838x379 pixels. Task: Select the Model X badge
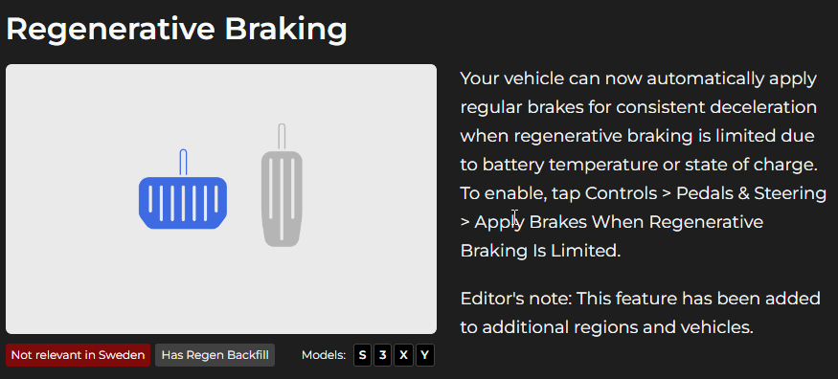(403, 355)
